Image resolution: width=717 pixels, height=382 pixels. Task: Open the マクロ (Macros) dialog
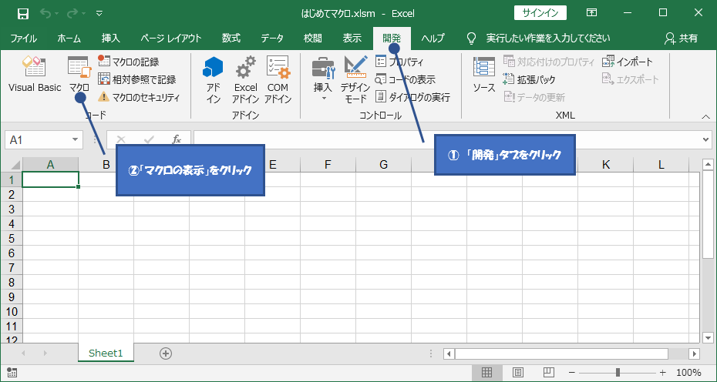[79, 75]
